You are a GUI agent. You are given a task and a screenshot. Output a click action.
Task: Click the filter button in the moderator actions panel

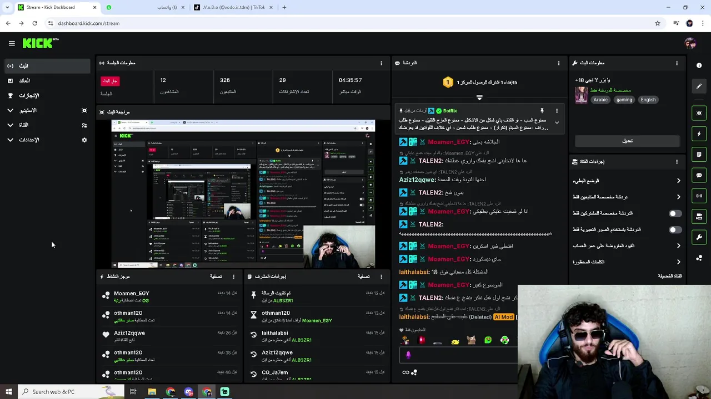click(364, 277)
